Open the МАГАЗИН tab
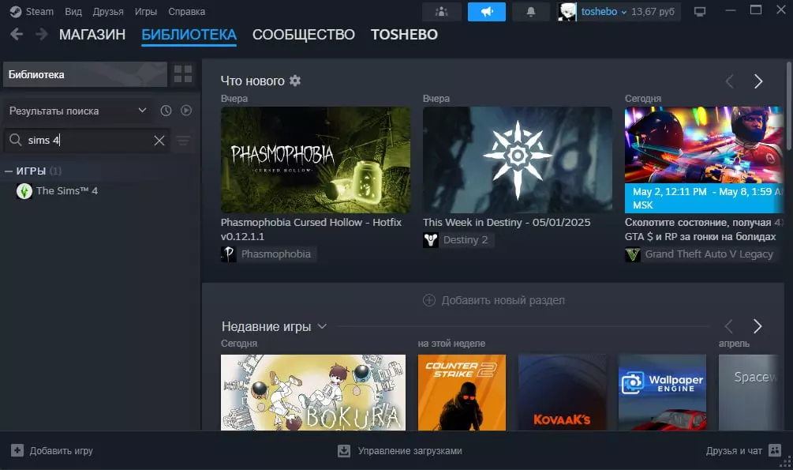 click(x=92, y=35)
